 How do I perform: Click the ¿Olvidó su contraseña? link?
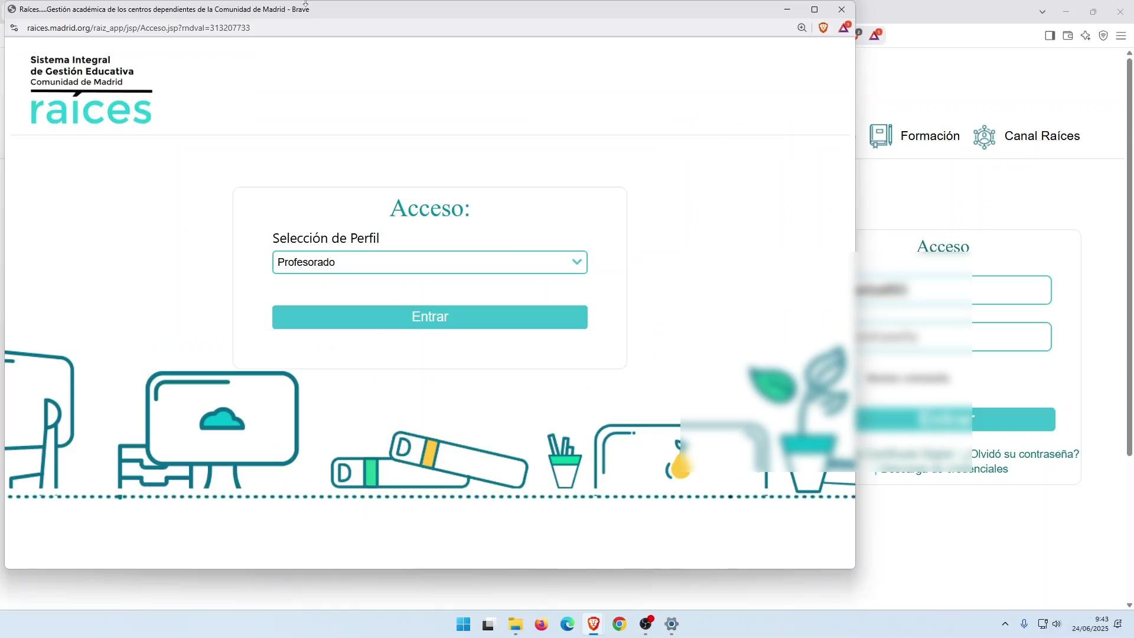[1025, 454]
